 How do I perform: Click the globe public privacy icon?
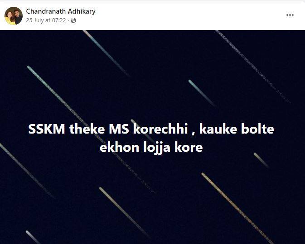click(x=73, y=20)
